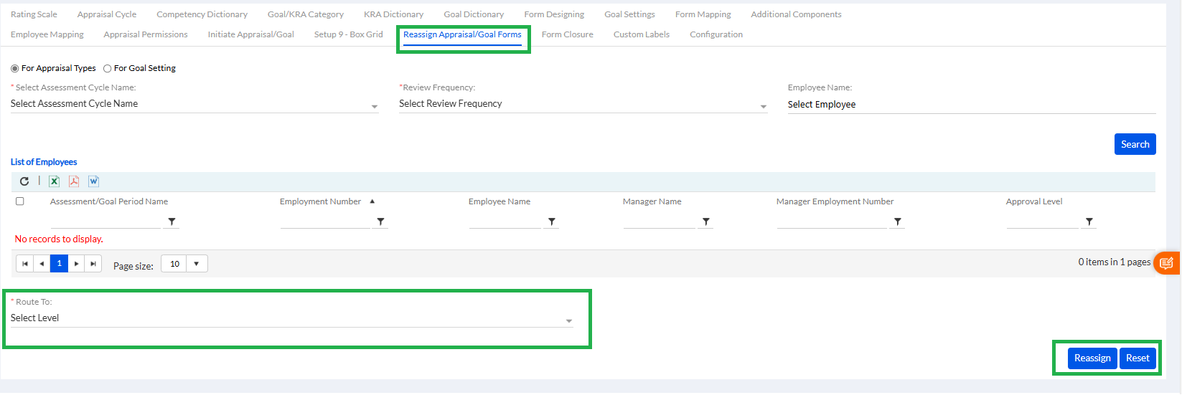
Task: Go to last page of grid
Action: (93, 264)
